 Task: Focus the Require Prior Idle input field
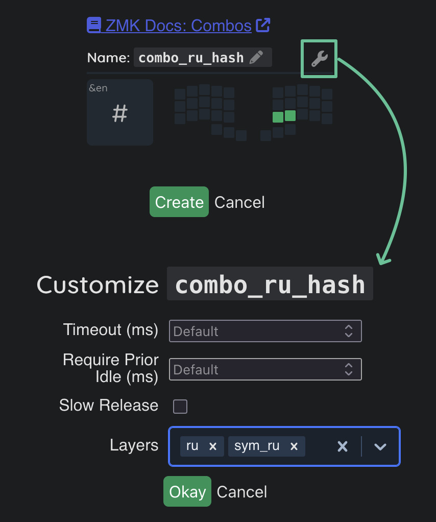click(x=255, y=369)
